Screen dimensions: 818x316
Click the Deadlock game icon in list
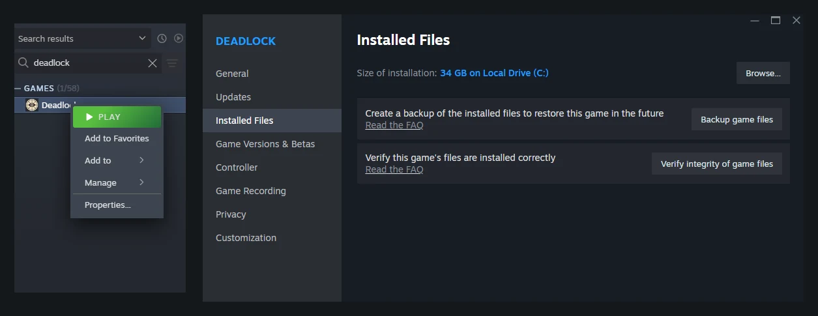32,105
